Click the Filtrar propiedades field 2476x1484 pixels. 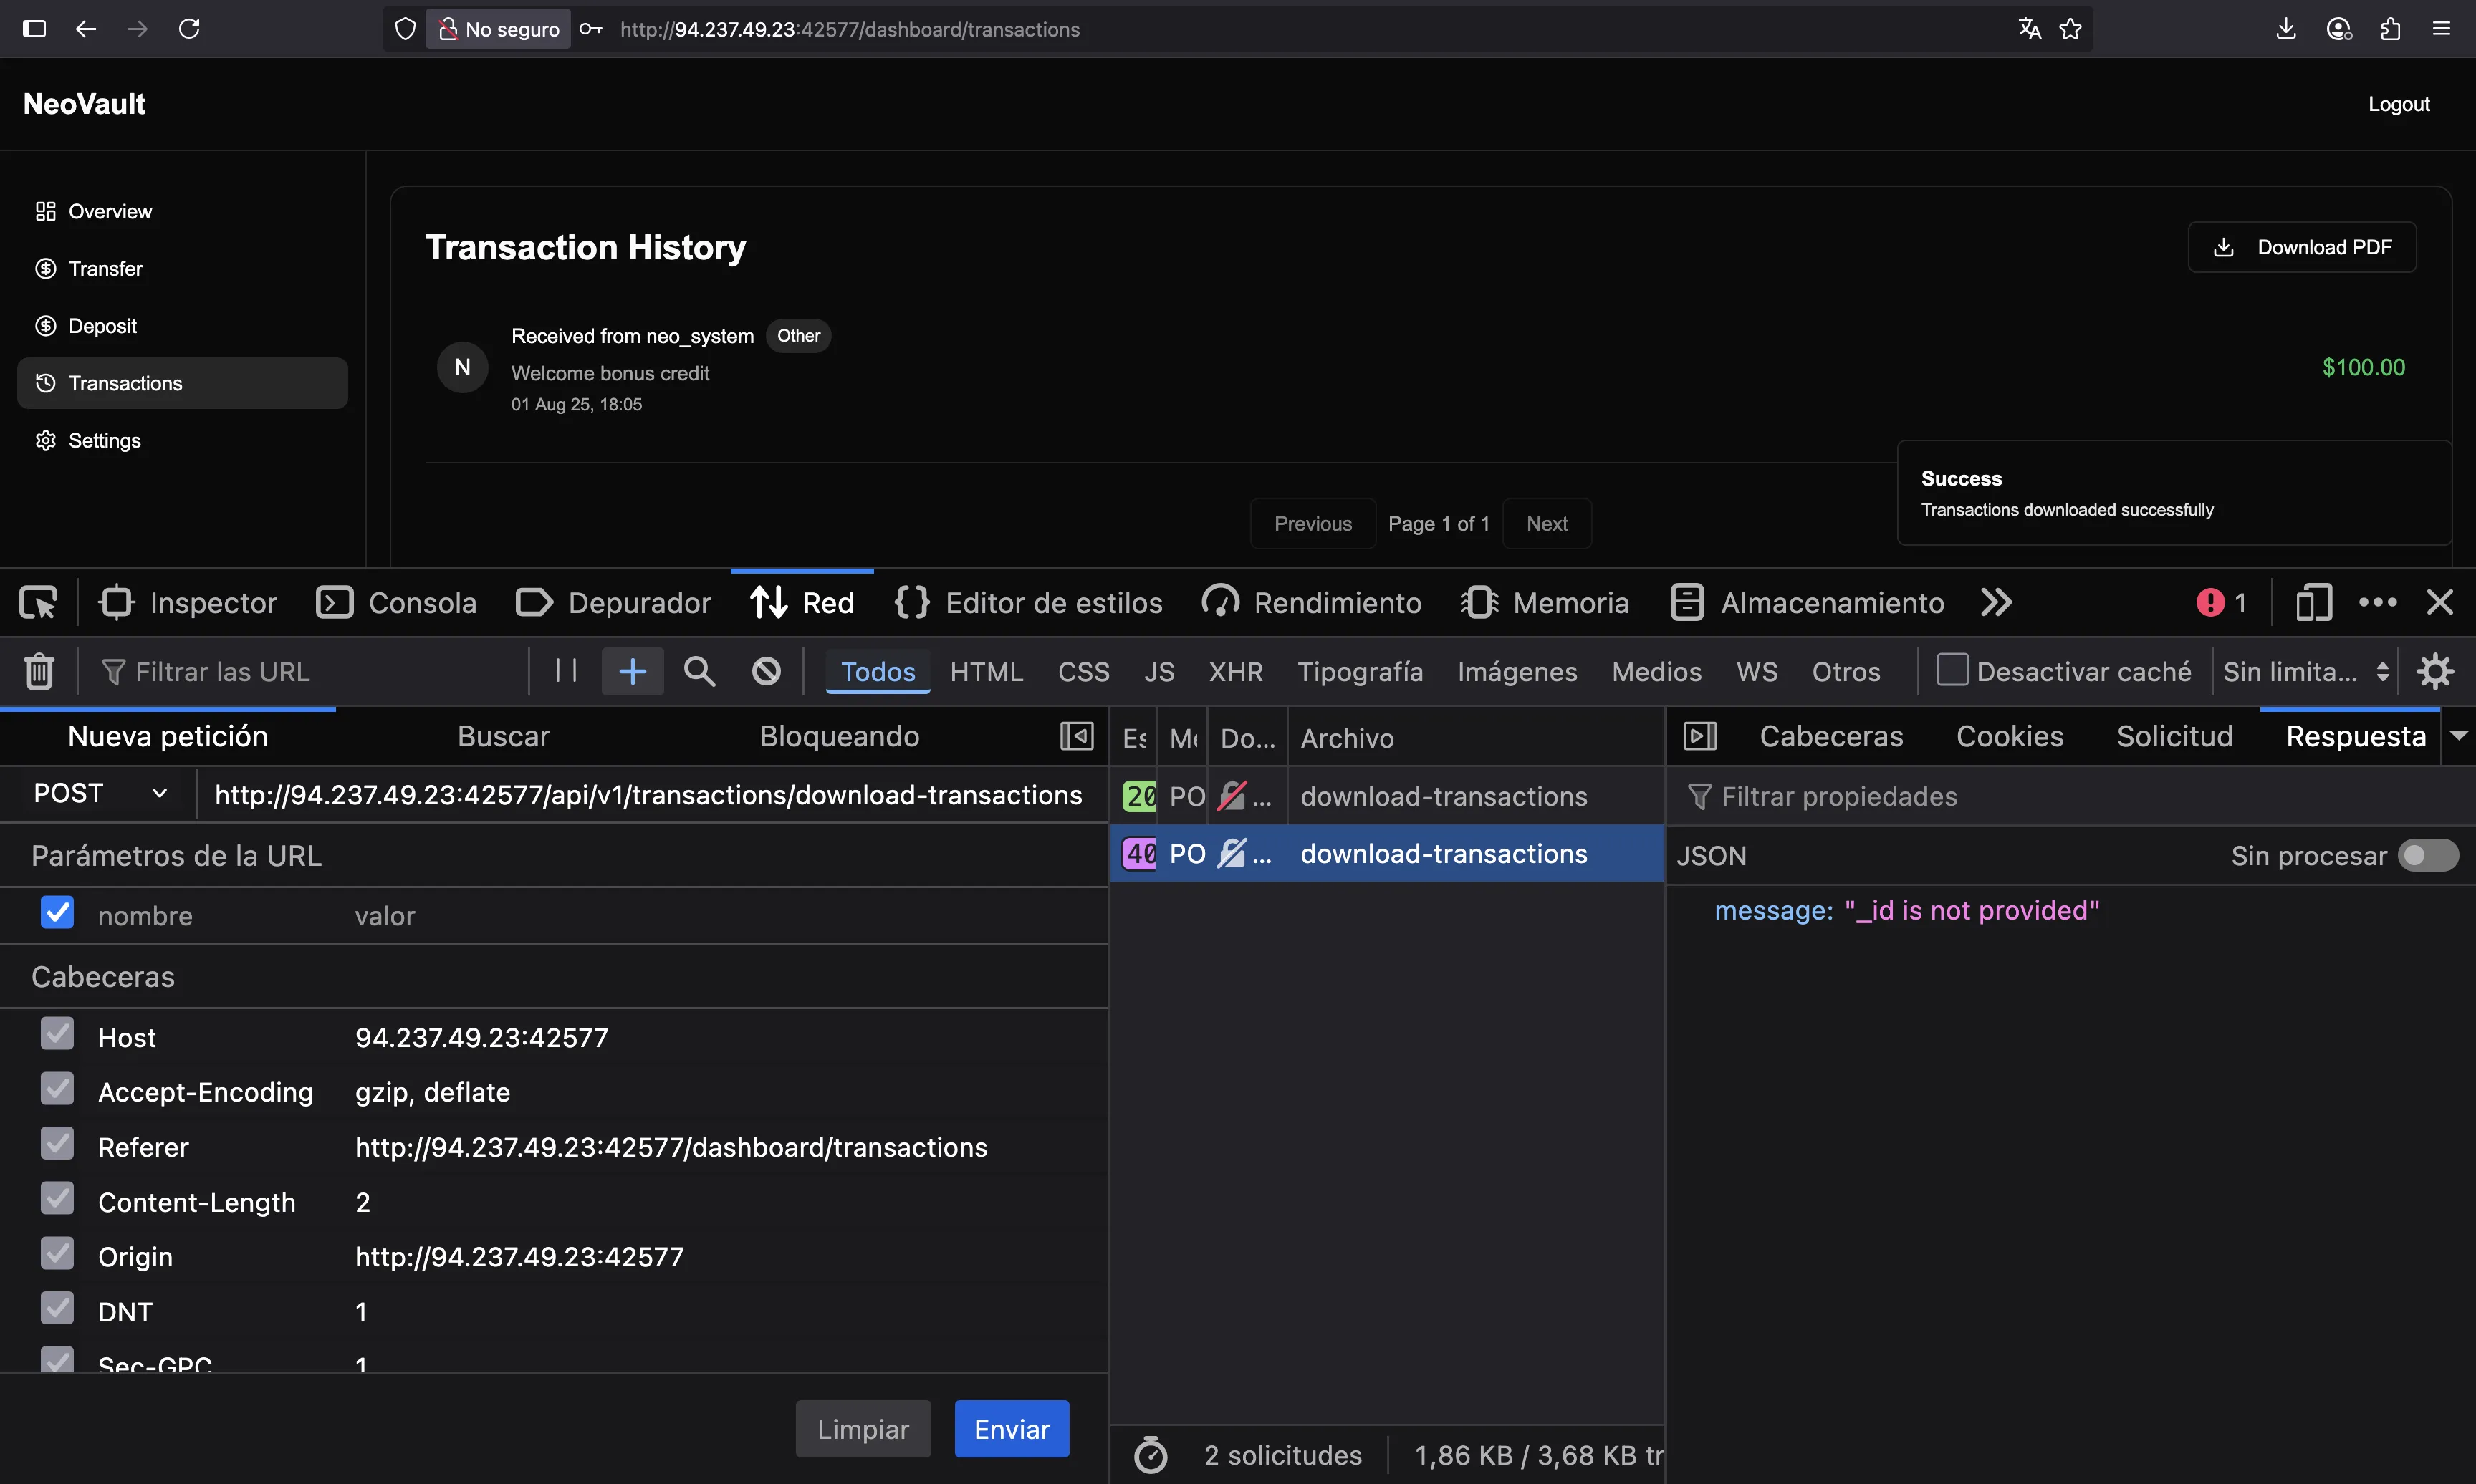2070,796
